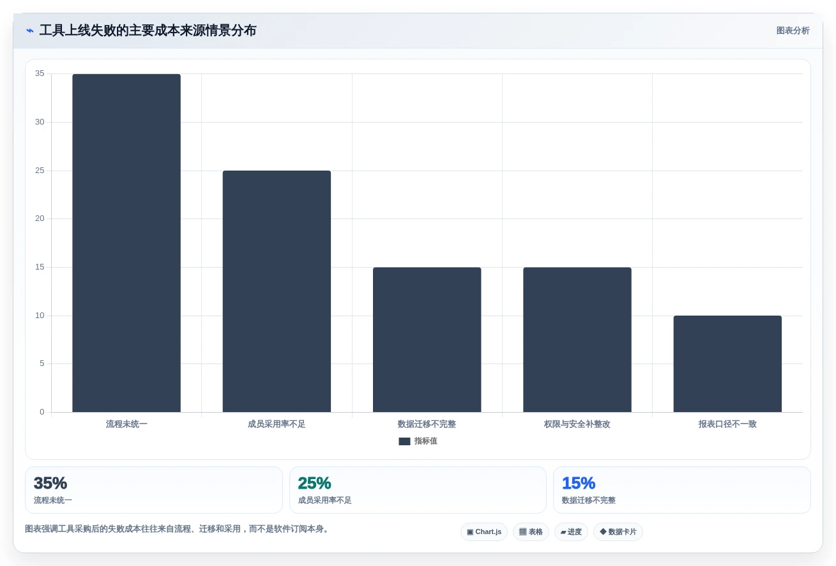
Task: Click the y-axis value 20
Action: coord(40,218)
